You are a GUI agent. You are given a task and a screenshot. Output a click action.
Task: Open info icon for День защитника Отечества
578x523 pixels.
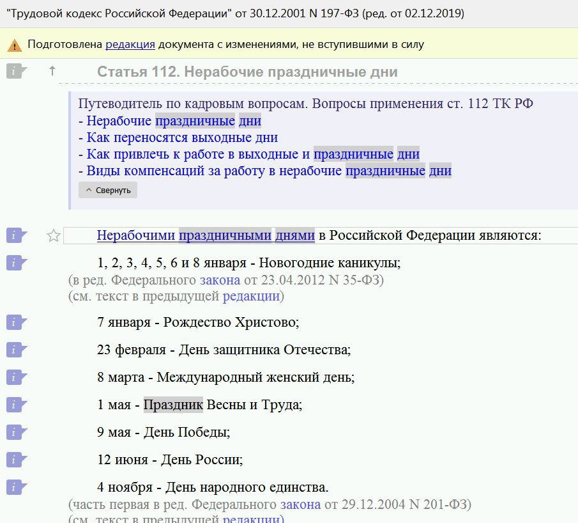(x=16, y=350)
